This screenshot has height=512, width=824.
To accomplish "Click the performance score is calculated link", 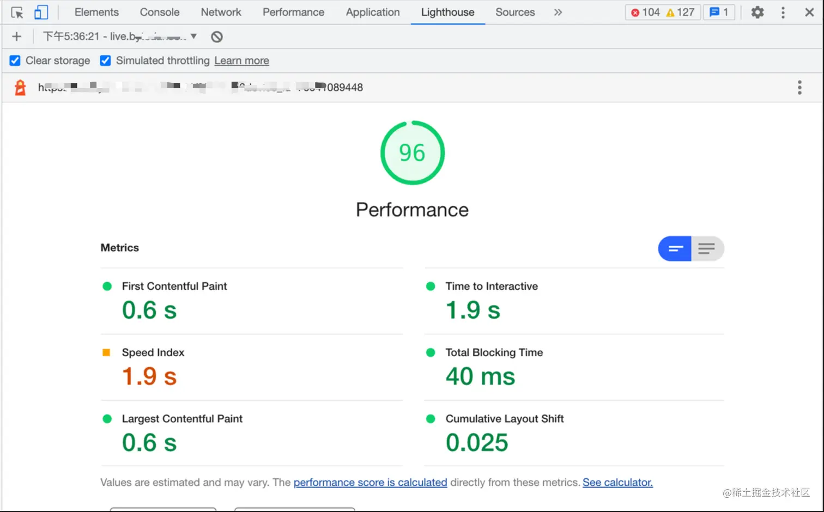I will (x=370, y=482).
